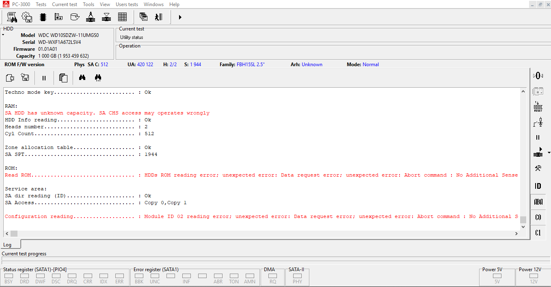
Task: Clear the log with new document icon
Action: [x=10, y=78]
